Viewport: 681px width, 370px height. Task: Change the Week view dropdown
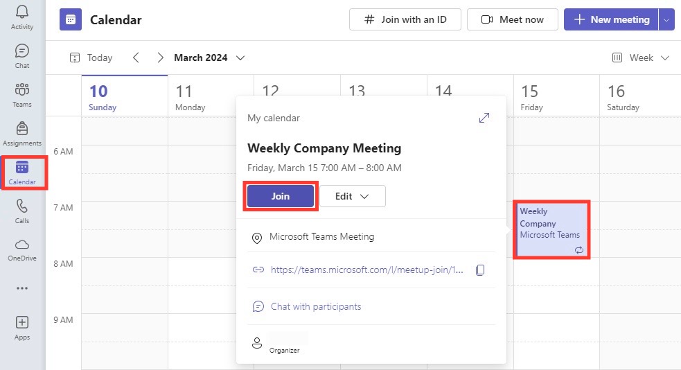tap(641, 58)
